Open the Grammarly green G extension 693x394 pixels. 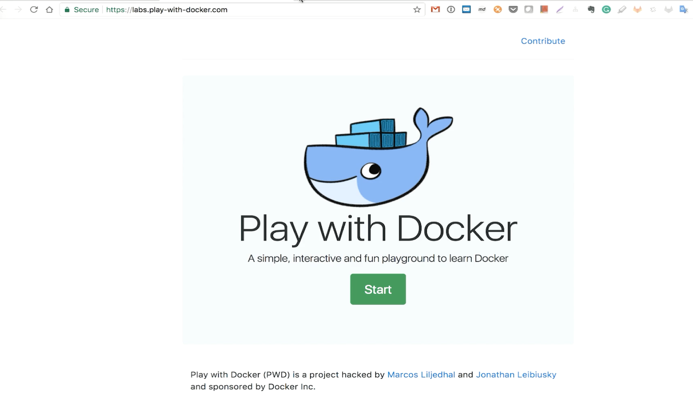[606, 9]
